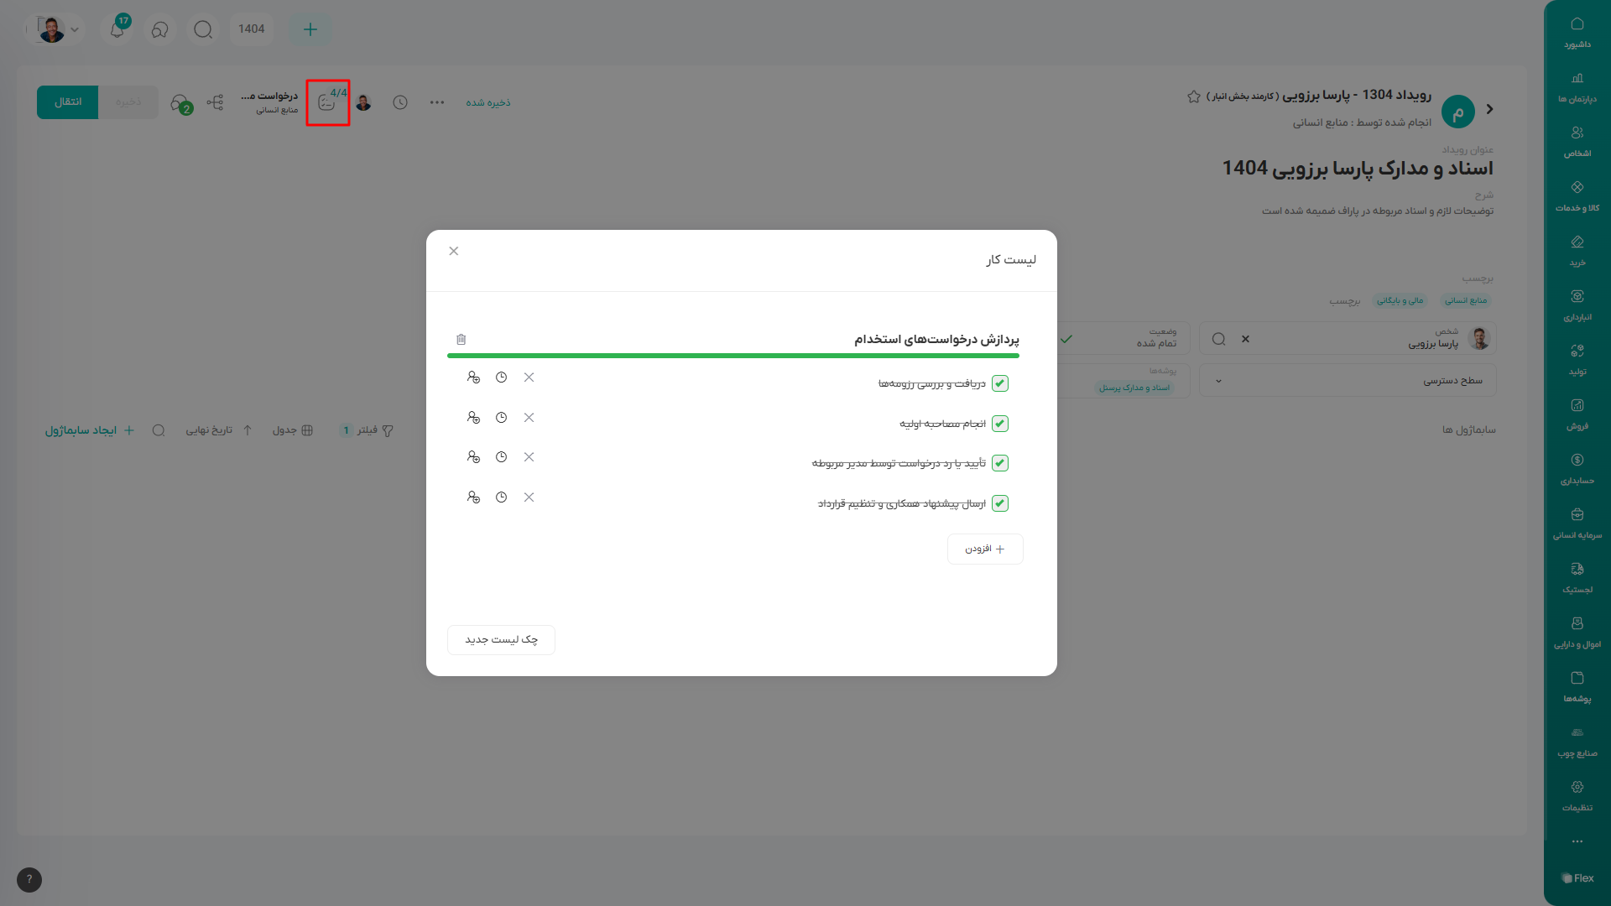Click the green checklist progress bar

click(x=733, y=356)
